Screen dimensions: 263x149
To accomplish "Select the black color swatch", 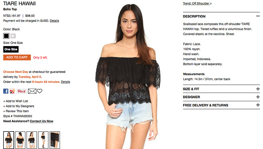I will tap(6, 36).
